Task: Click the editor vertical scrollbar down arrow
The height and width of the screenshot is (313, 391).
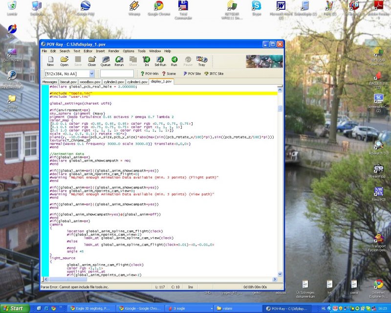Action: click(280, 274)
